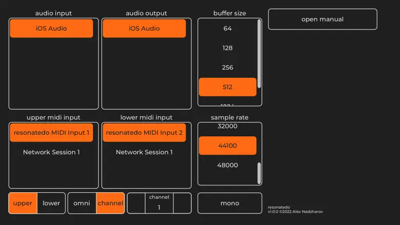
Task: Set buffer size to 128
Action: [228, 48]
